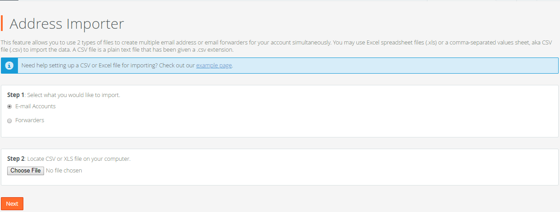The width and height of the screenshot is (560, 212).
Task: Click the bold Step 2 label
Action: [16, 159]
